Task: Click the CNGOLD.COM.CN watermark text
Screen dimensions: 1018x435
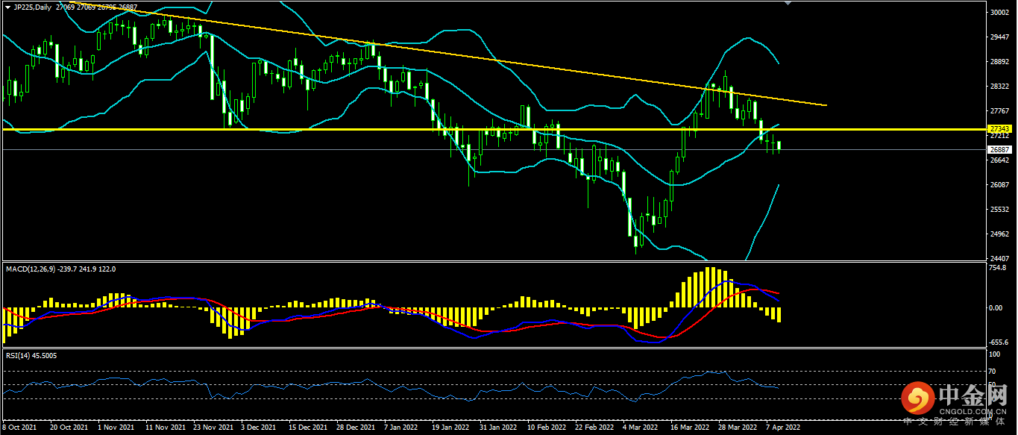Action: (x=973, y=410)
